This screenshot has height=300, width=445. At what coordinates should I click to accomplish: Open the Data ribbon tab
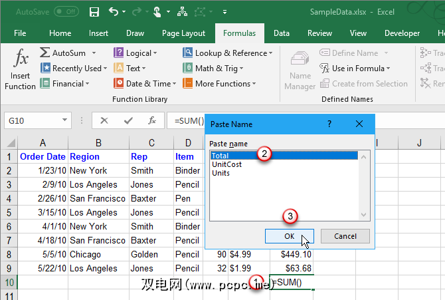[281, 33]
